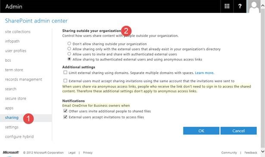Go to user profiles section
This screenshot has height=157, width=265.
[x=16, y=51]
